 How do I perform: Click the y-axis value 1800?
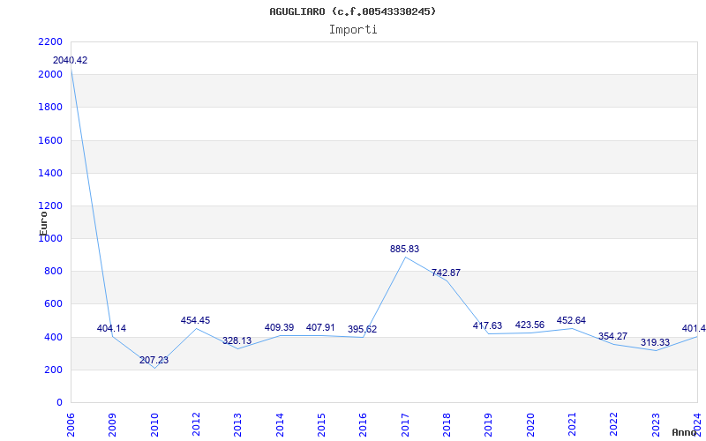pos(50,108)
